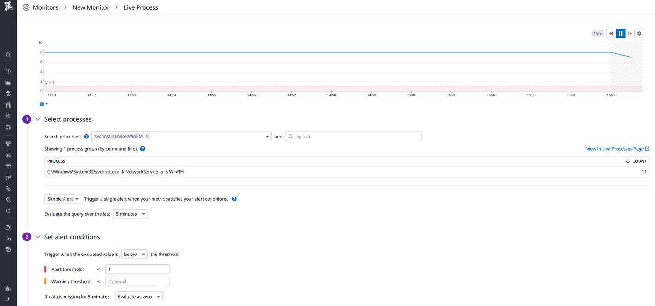Click the Datadog logo at top left
The height and width of the screenshot is (306, 655).
(x=8, y=7)
